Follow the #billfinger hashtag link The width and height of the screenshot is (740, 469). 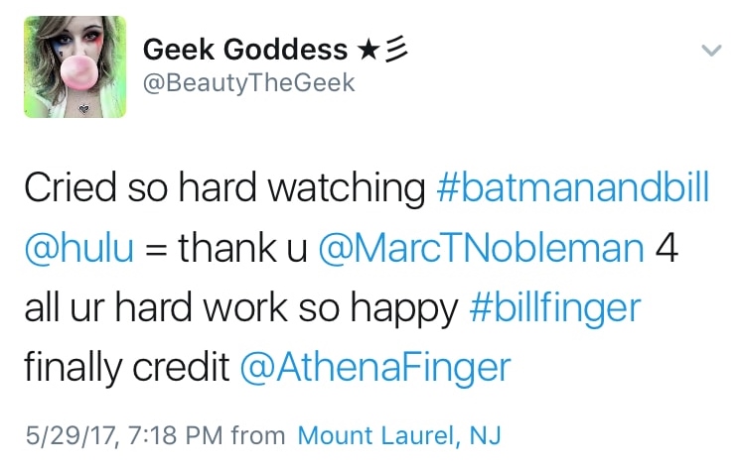(x=555, y=307)
